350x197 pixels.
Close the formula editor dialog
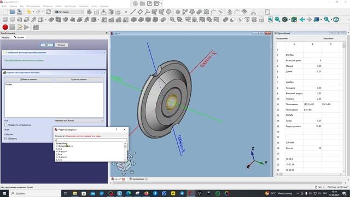[125, 130]
